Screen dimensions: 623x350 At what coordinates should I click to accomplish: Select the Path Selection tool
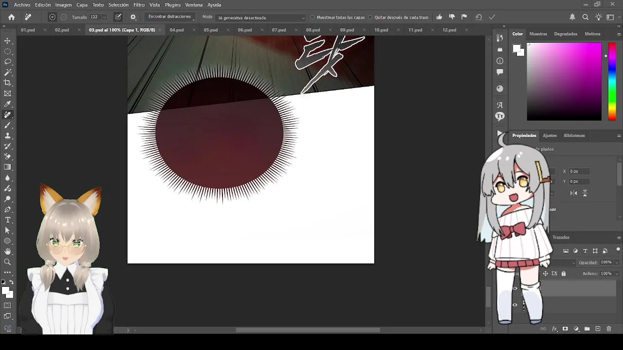[7, 230]
